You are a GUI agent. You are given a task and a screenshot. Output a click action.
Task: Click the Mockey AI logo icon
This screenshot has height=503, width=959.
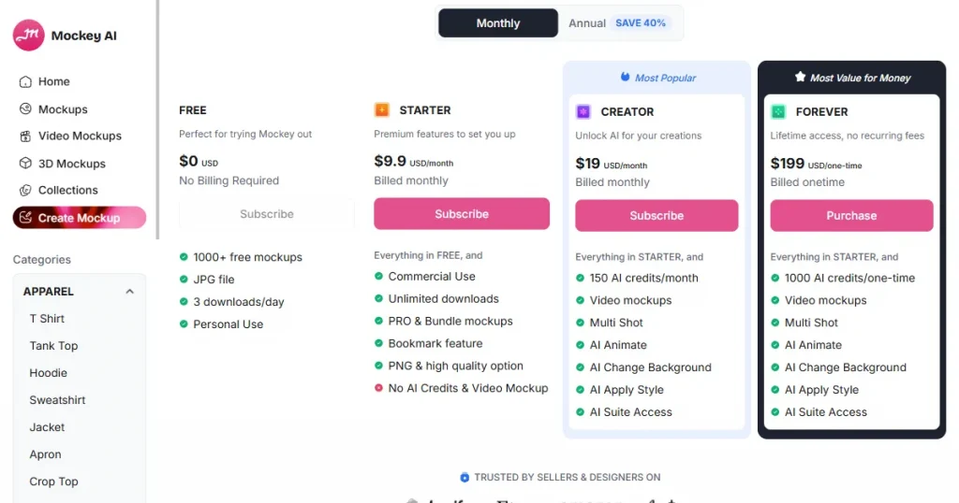pos(29,36)
